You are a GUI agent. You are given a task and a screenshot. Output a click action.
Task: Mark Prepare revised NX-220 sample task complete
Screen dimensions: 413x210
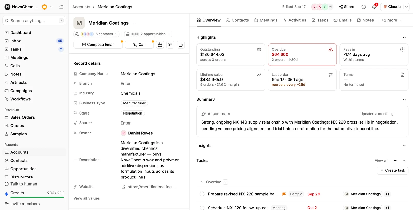click(x=202, y=194)
